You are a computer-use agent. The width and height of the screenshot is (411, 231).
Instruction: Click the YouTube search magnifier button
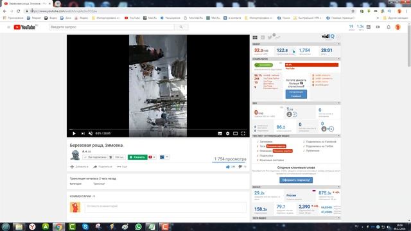click(181, 27)
